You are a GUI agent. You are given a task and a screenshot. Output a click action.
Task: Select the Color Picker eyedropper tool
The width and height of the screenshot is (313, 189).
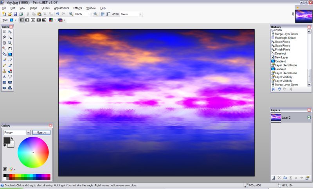[x=10, y=66]
